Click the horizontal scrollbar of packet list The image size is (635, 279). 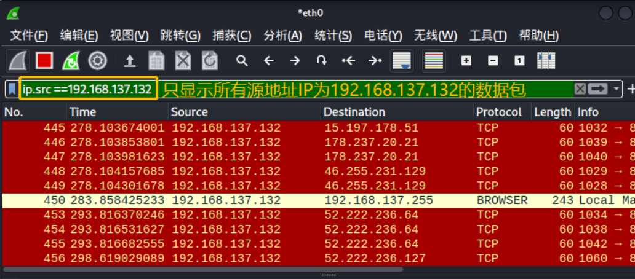[x=203, y=269]
